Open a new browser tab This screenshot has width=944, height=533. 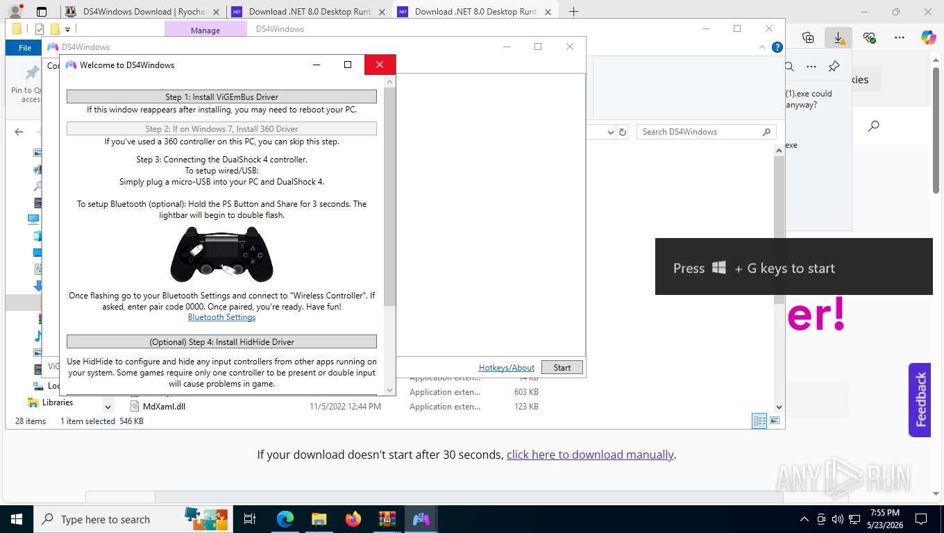(573, 12)
